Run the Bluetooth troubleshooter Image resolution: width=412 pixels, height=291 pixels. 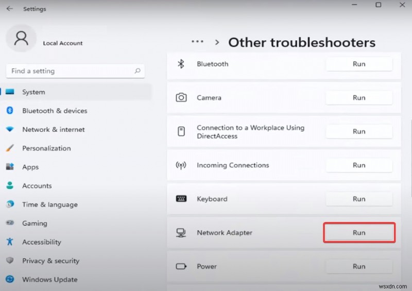click(x=359, y=64)
